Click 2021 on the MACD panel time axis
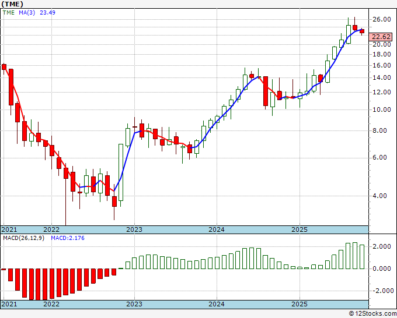The width and height of the screenshot is (397, 318). point(9,304)
